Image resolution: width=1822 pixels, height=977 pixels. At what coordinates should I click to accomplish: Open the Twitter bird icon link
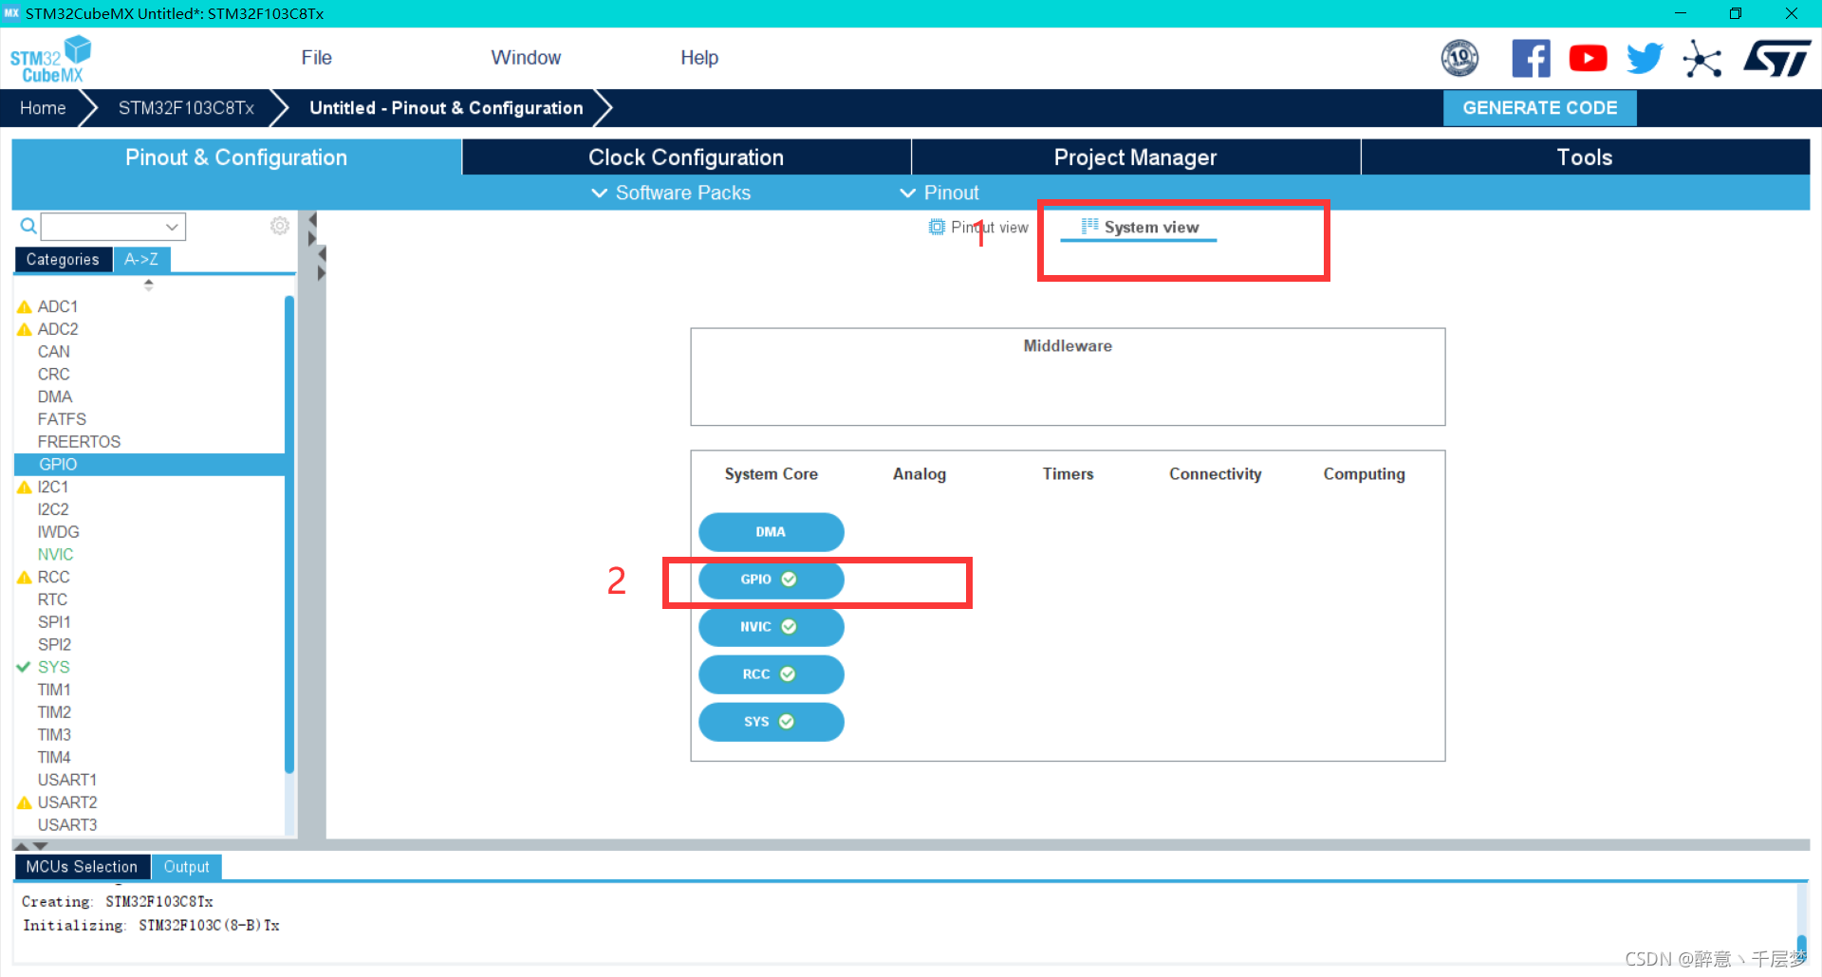point(1645,59)
